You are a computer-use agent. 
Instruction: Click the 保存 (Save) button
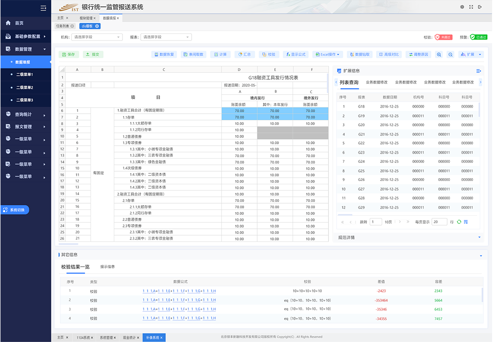pyautogui.click(x=70, y=54)
